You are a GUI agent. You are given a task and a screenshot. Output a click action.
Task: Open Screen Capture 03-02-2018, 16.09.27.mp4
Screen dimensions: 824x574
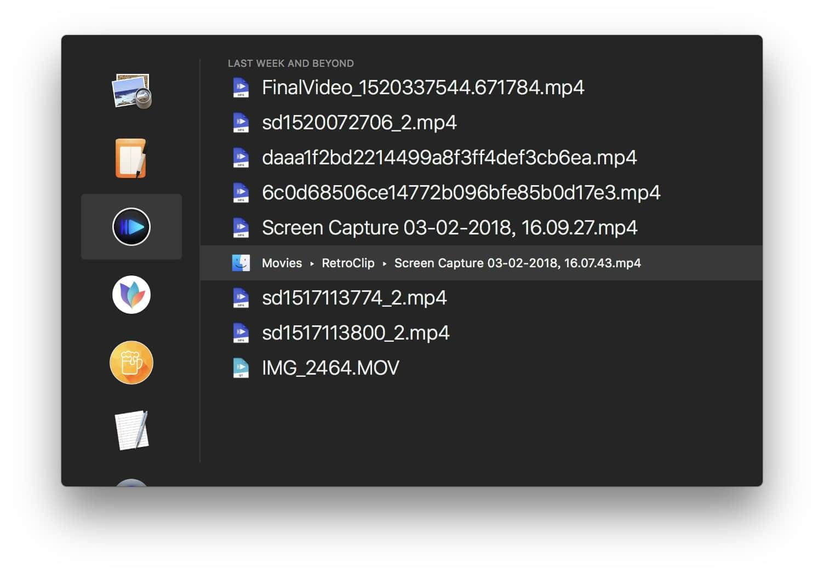pos(450,228)
